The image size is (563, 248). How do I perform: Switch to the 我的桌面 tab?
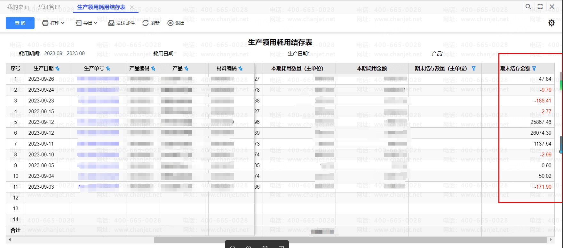click(18, 7)
